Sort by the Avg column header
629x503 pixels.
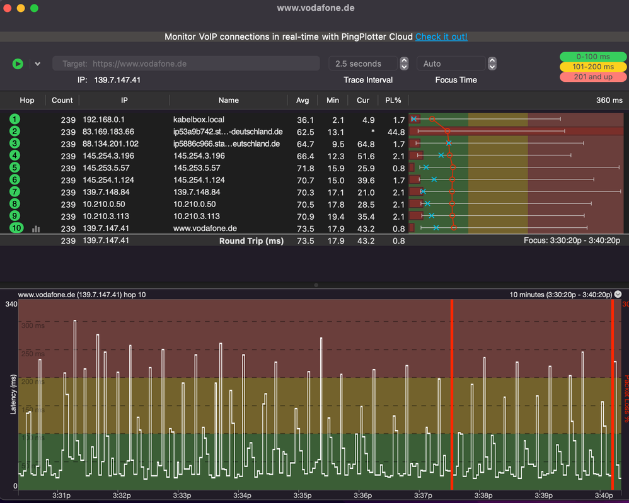coord(303,100)
